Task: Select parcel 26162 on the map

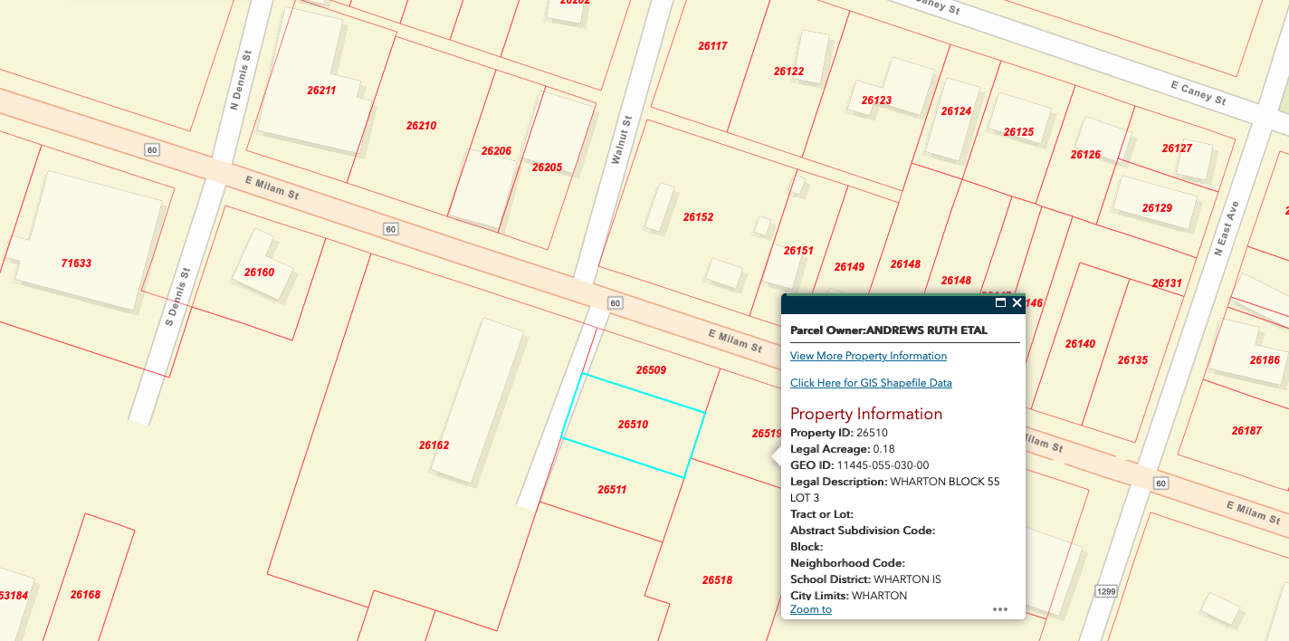Action: tap(434, 445)
